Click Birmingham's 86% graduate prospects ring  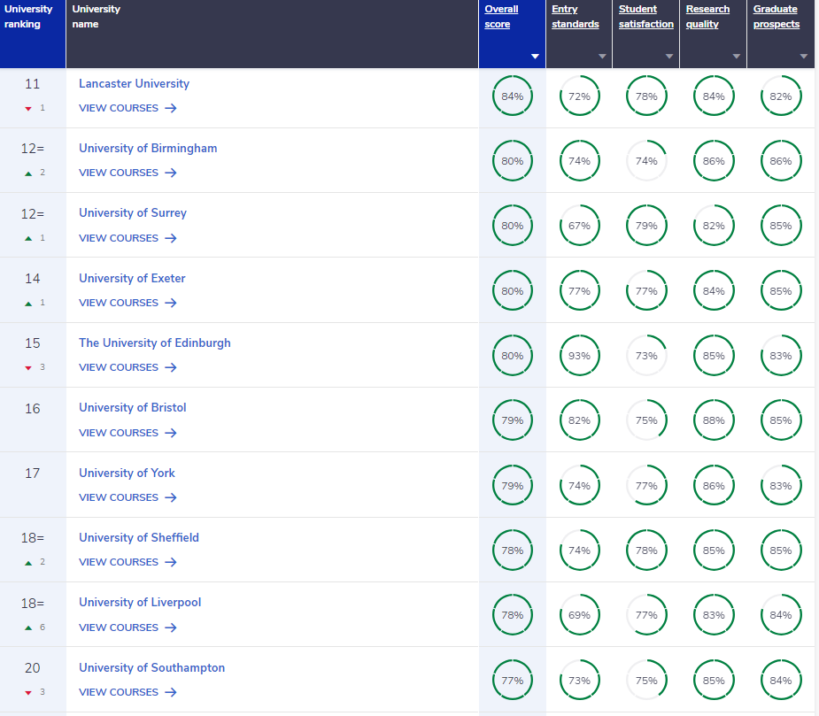point(781,161)
